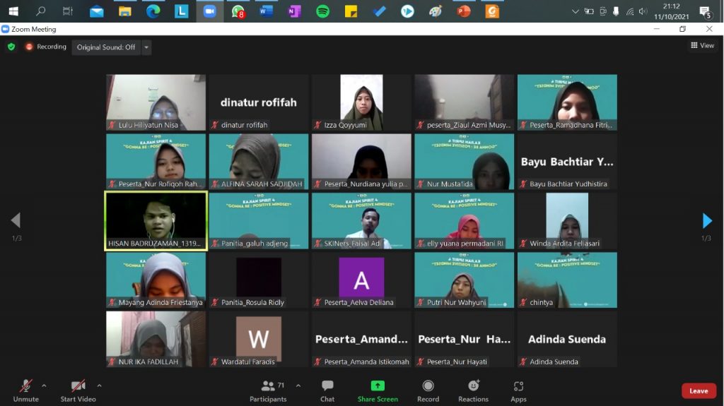This screenshot has width=724, height=406.
Task: Unmute the microphone
Action: [25, 390]
